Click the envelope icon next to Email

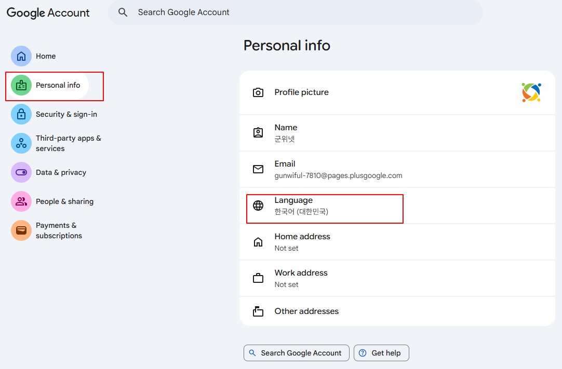click(258, 169)
